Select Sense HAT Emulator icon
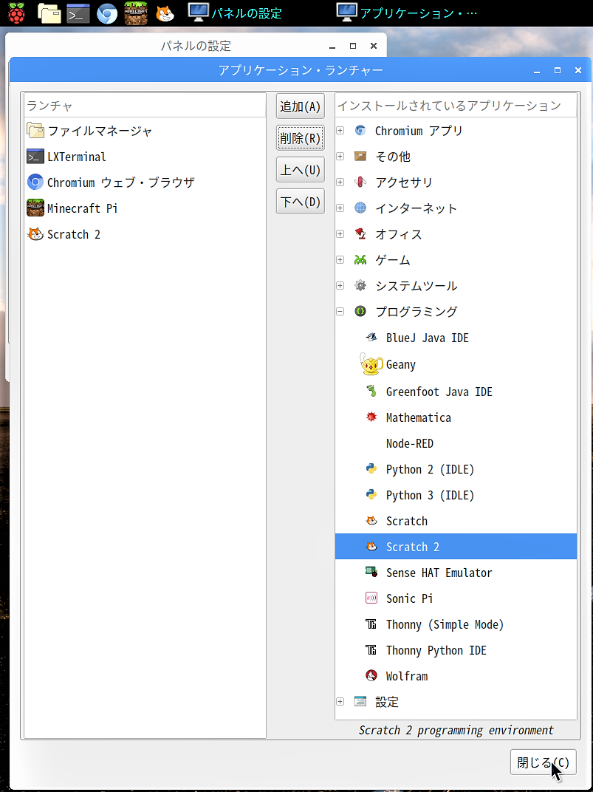This screenshot has width=593, height=792. [371, 573]
